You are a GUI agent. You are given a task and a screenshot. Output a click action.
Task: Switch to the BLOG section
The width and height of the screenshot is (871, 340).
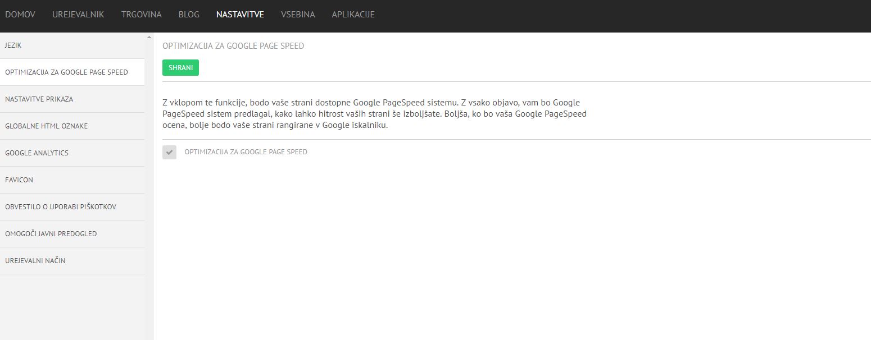189,15
